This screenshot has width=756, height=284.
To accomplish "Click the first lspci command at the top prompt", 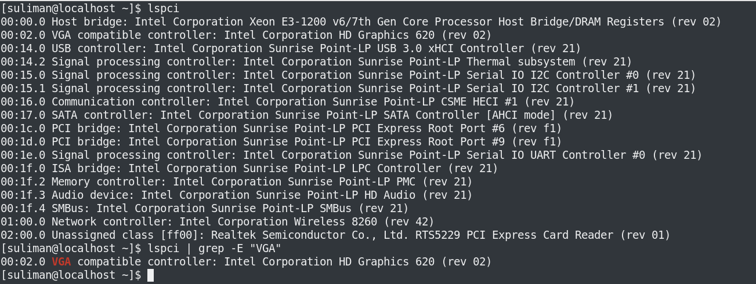I will (163, 8).
